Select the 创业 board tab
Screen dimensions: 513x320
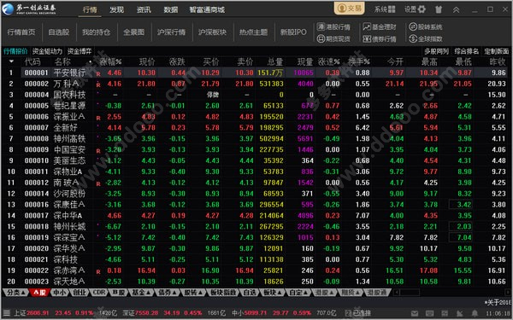tap(80, 292)
